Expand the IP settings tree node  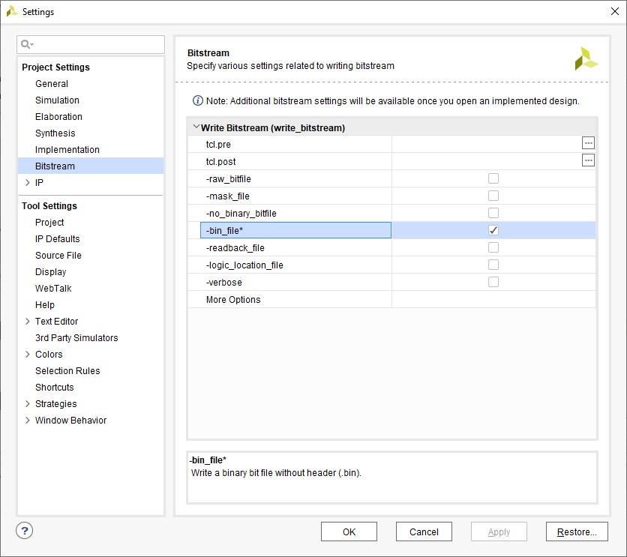click(x=28, y=183)
